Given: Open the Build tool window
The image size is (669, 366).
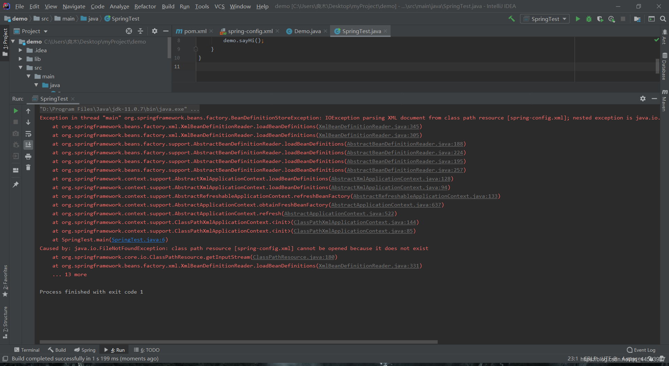Looking at the screenshot, I should point(57,350).
